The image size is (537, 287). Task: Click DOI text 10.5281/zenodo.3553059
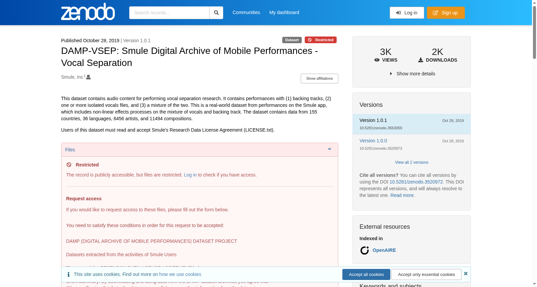381,128
